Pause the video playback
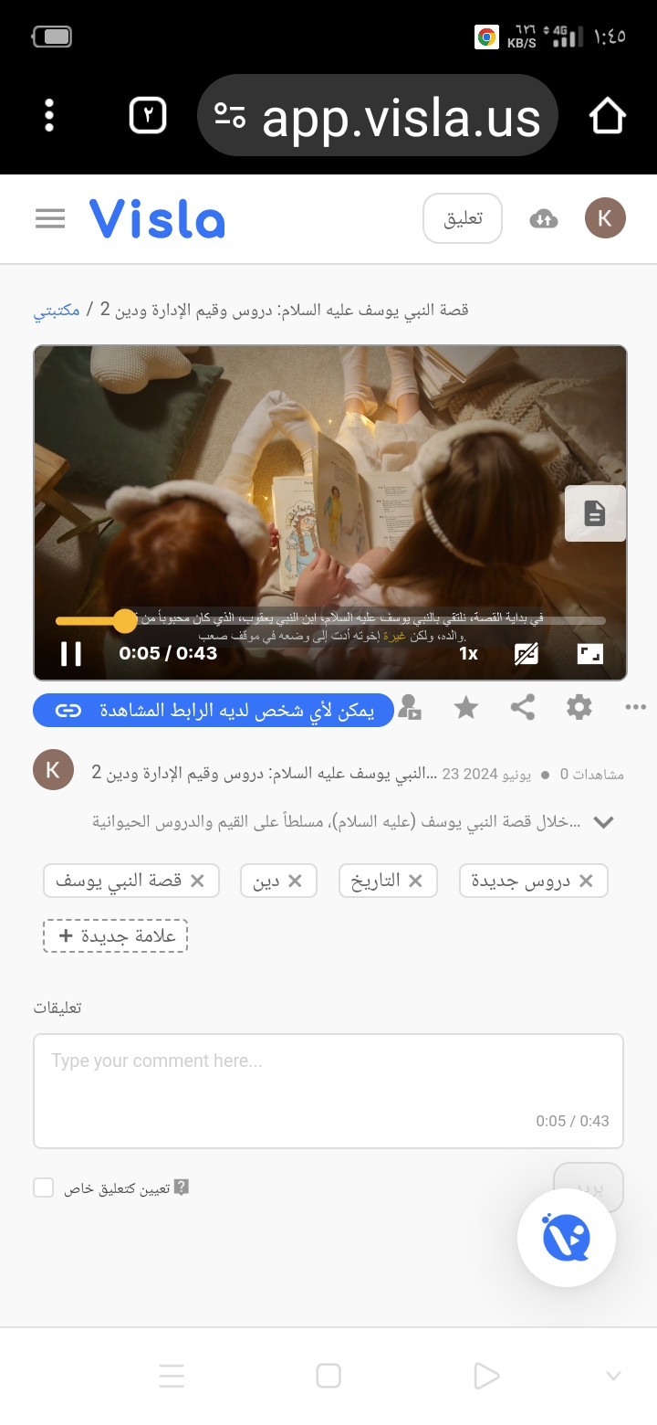 coord(70,653)
